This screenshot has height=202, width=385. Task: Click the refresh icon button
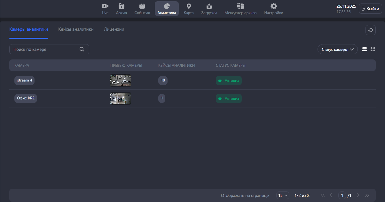pos(371,30)
